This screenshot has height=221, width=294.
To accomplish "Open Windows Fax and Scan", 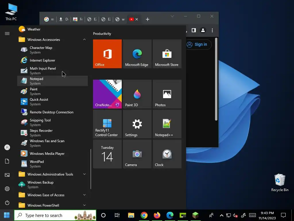I will (53, 143).
